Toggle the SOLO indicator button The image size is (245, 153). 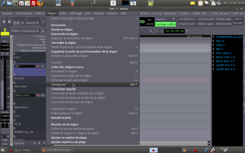point(238,19)
